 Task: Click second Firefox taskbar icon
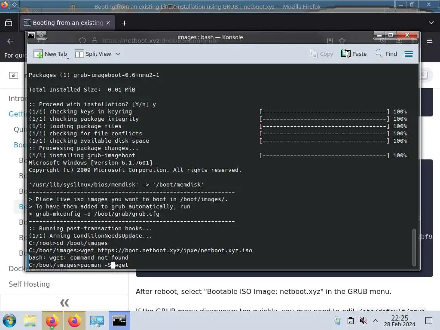[74, 321]
